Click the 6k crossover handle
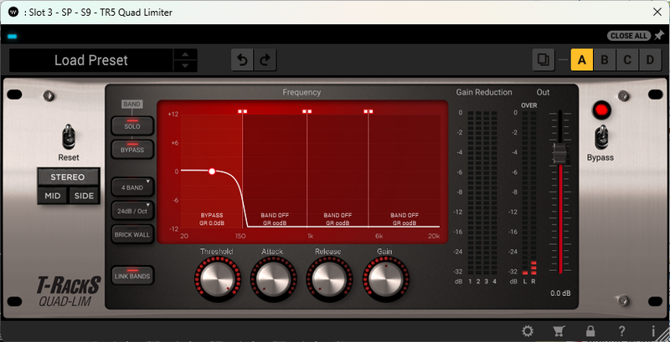This screenshot has height=342, width=670. [x=368, y=111]
